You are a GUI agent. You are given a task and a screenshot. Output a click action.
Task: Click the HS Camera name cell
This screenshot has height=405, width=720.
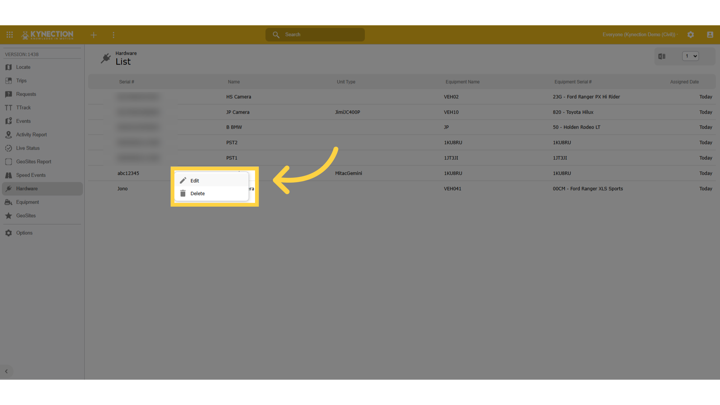pyautogui.click(x=238, y=97)
